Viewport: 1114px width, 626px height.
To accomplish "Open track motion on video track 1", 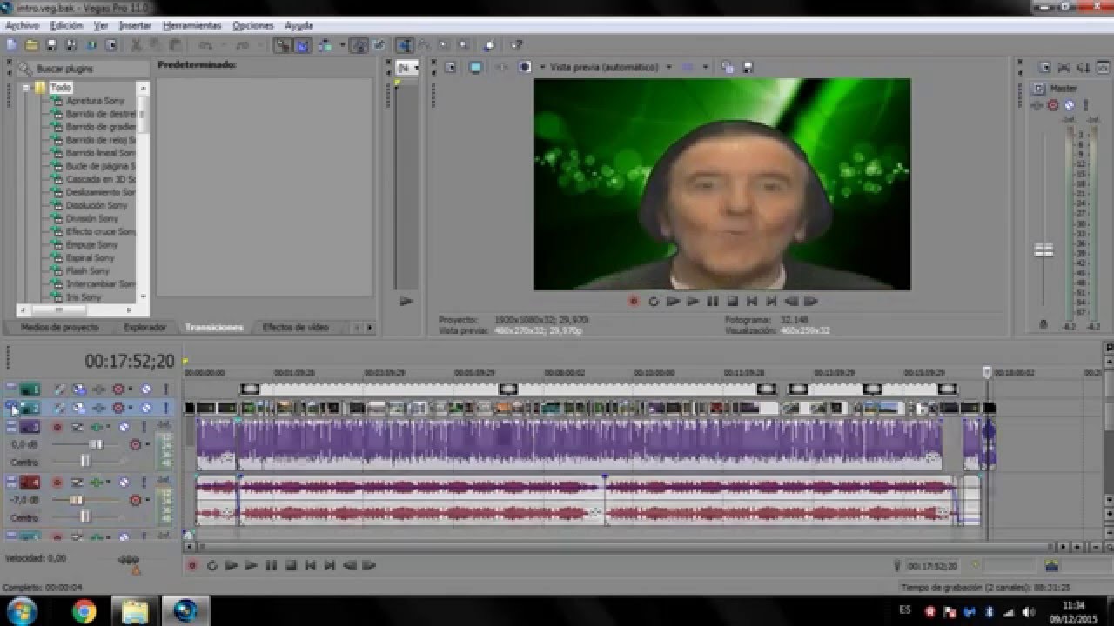I will [80, 390].
